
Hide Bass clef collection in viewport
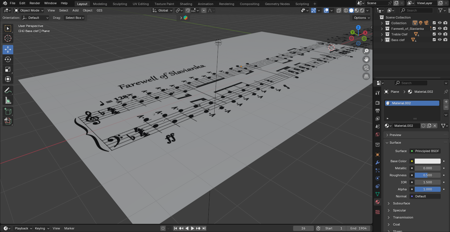click(440, 40)
